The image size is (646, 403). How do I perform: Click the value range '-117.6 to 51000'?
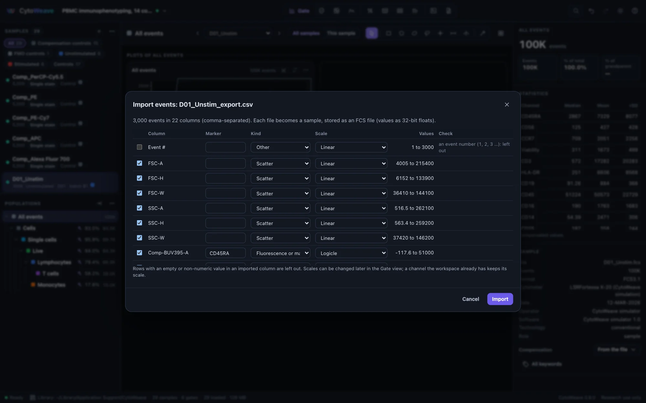click(414, 252)
